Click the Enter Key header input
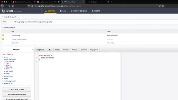Image resolution: width=178 pixels, height=100 pixels. [x=53, y=43]
